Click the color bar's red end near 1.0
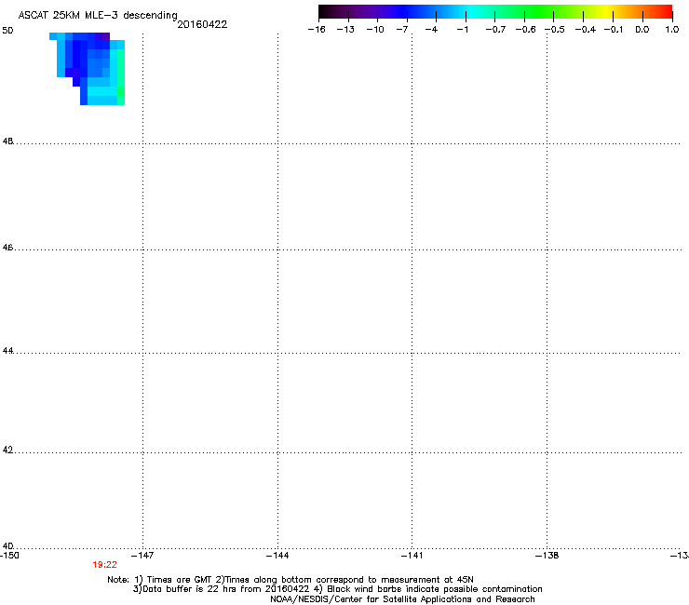Image resolution: width=689 pixels, height=605 pixels. 665,11
